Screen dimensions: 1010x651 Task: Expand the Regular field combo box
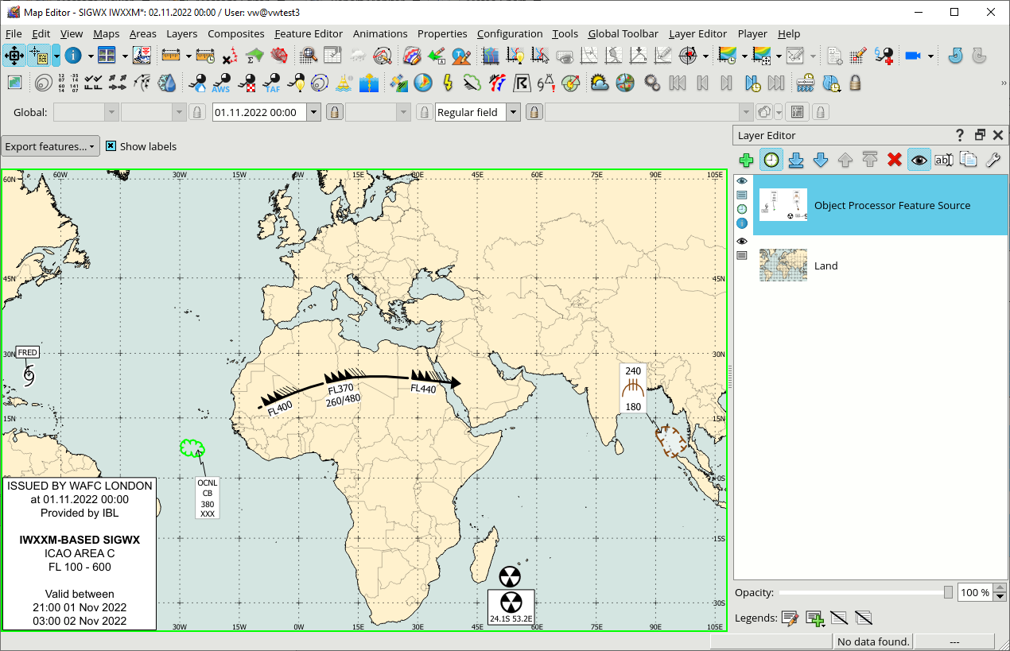(513, 112)
